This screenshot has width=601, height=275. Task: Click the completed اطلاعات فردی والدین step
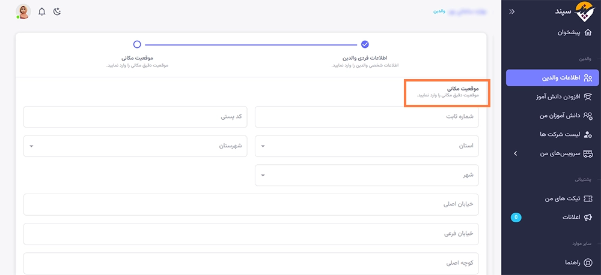365,44
